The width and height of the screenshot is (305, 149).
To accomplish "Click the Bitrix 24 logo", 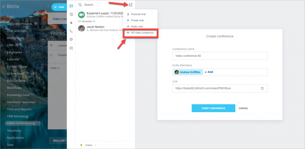I will [17, 7].
